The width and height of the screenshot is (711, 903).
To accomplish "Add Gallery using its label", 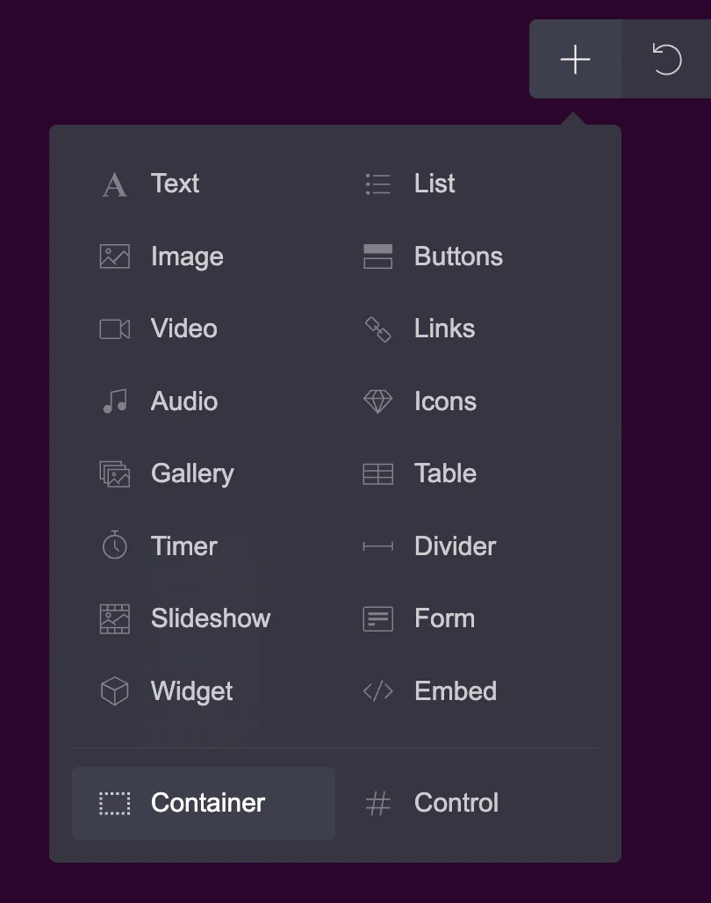I will [x=192, y=474].
